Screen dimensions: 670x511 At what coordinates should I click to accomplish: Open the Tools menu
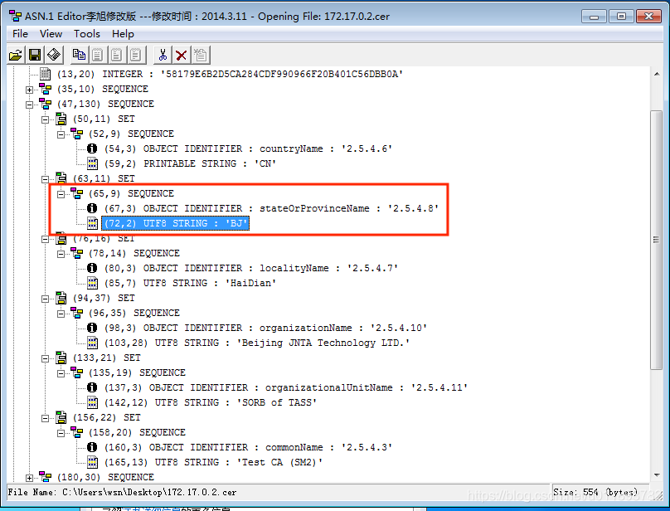[x=87, y=34]
